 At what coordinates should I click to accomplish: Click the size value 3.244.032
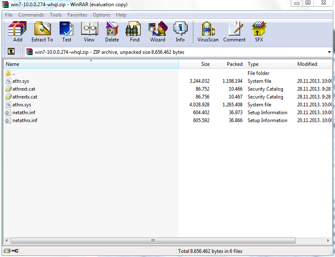click(199, 81)
